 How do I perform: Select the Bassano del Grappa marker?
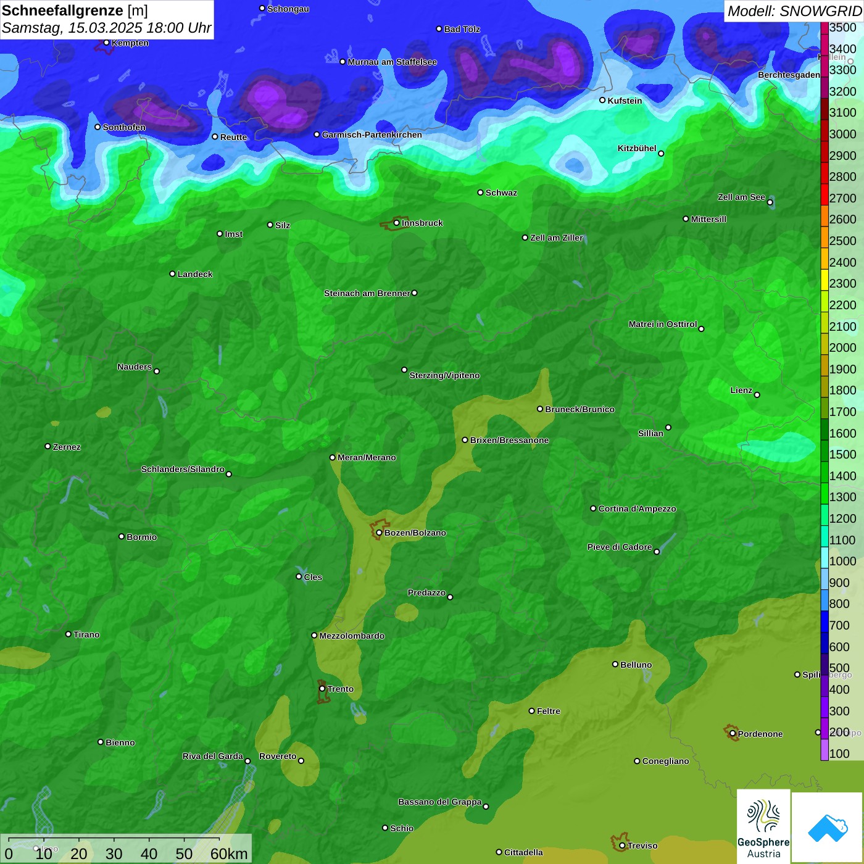(x=486, y=807)
